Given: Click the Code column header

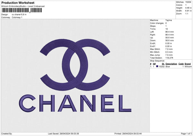Looking at the screenshot, I should pos(181,64).
